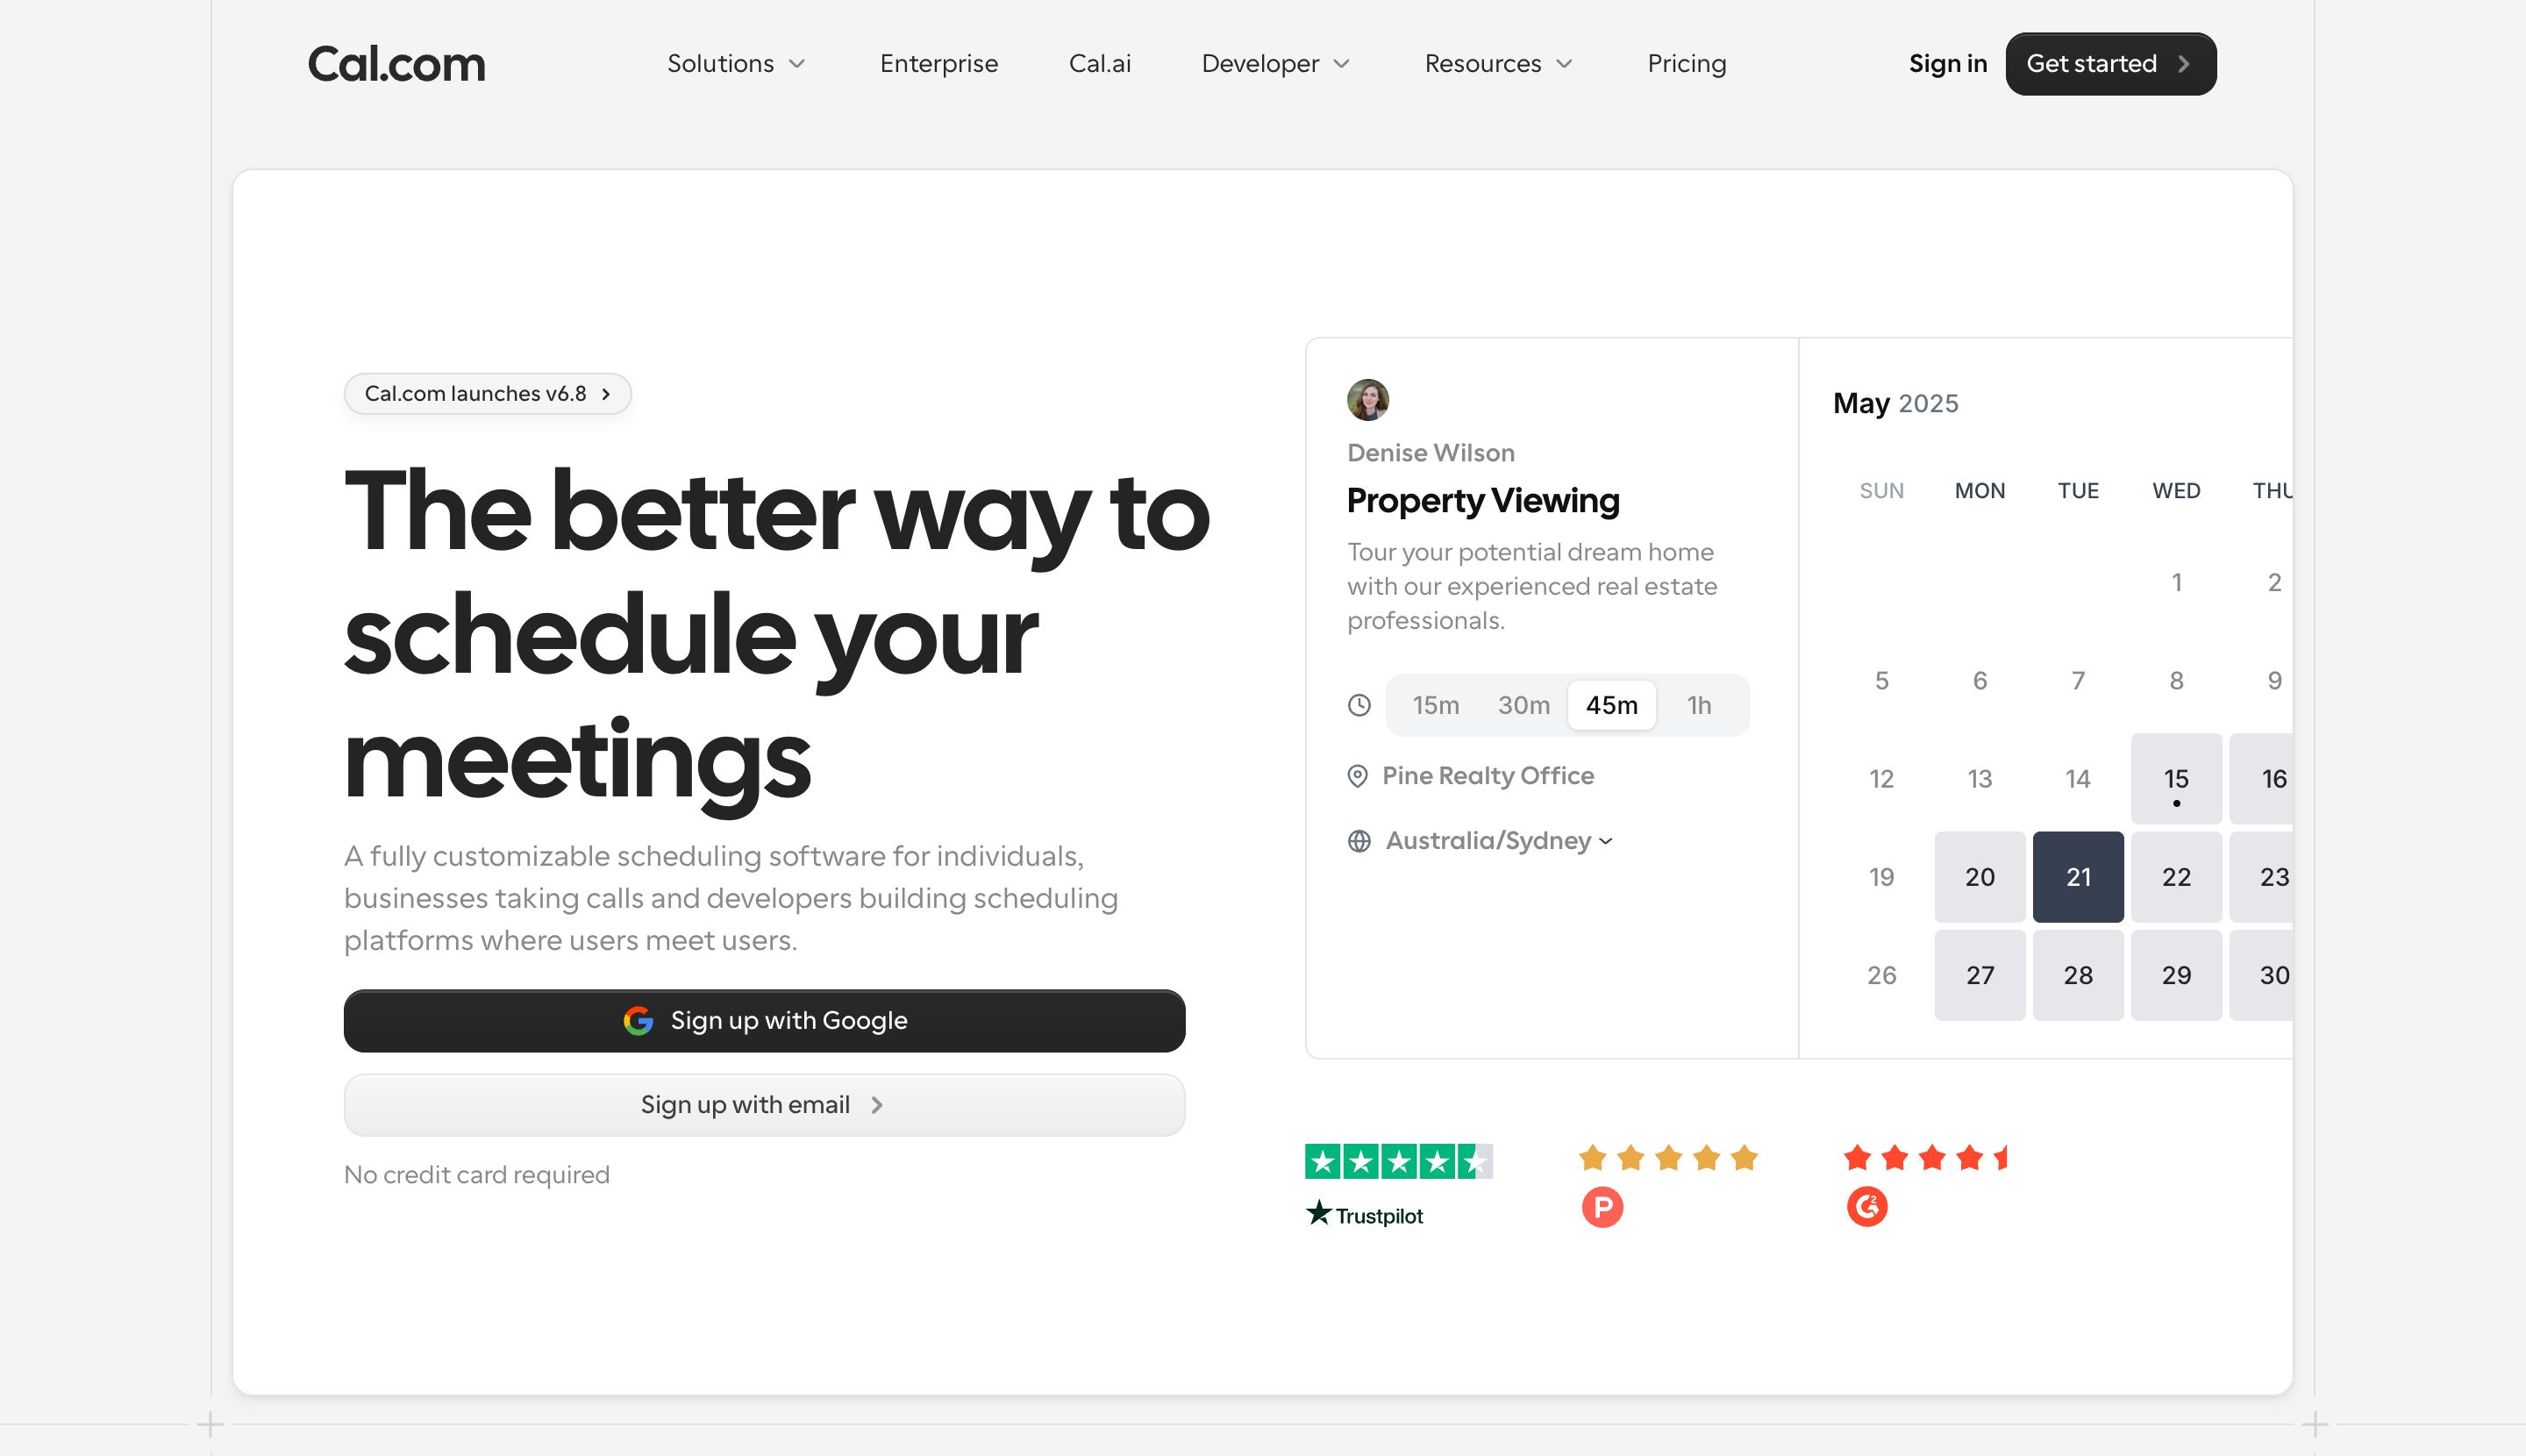Pick May 20 on the calendar
This screenshot has height=1456, width=2526.
(x=1980, y=877)
